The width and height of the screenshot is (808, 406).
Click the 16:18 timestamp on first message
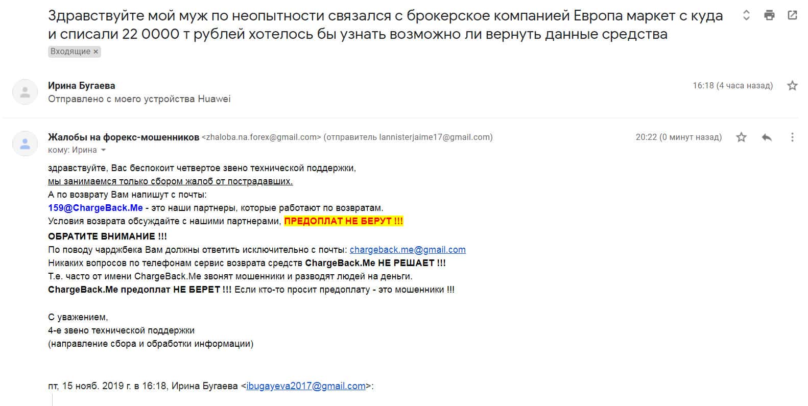click(732, 86)
